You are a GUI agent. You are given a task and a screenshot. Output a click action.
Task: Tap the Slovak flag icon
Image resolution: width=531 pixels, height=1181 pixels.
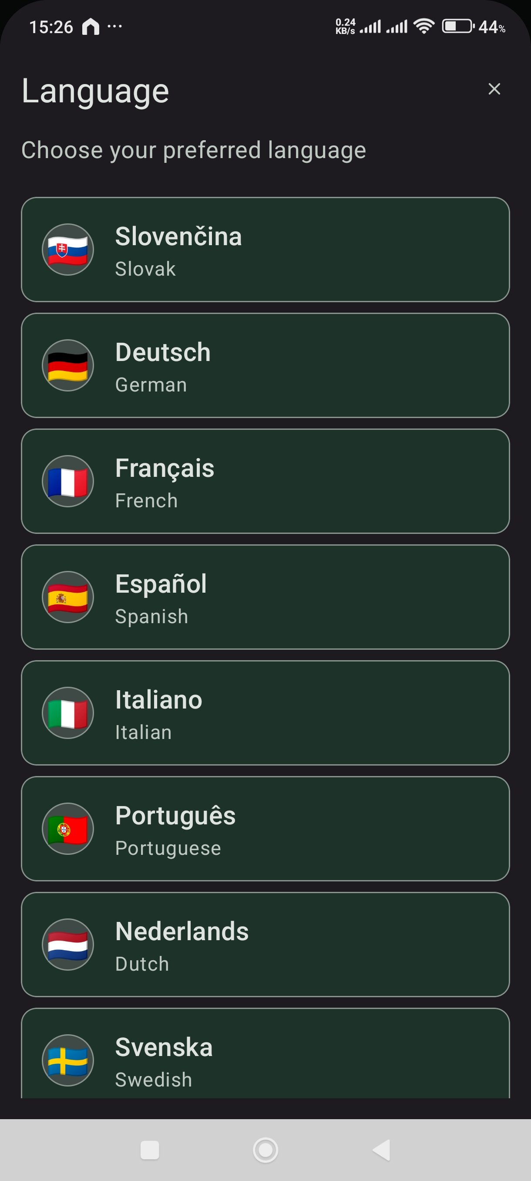coord(68,250)
